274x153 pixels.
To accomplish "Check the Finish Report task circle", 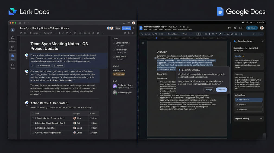I will [114, 50].
